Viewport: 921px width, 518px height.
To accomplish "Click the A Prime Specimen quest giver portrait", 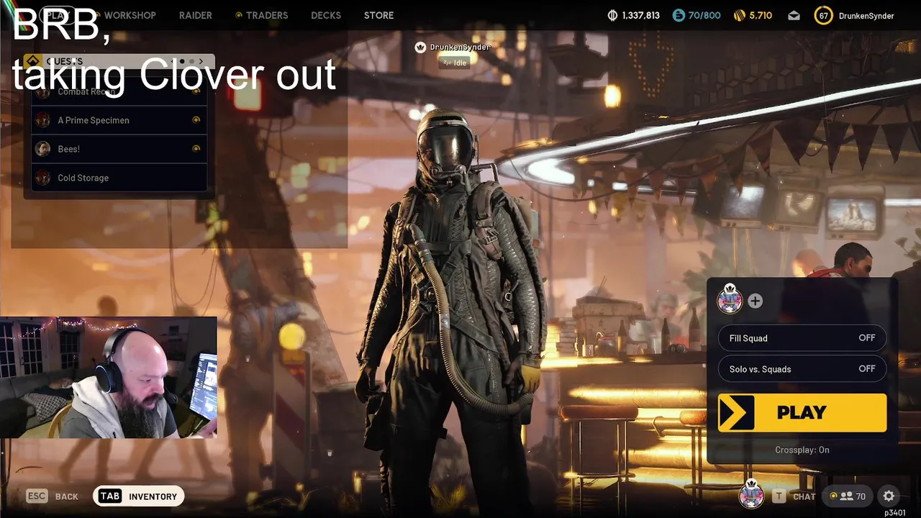I will 43,120.
